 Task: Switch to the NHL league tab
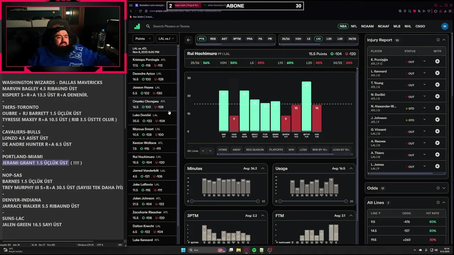[408, 26]
